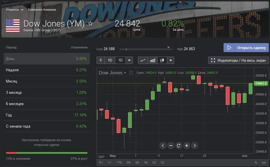
Task: Select the candlestick chart type icon
Action: coord(162,60)
